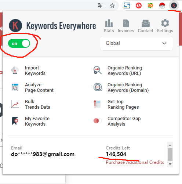Click the Purchase Additional Credits link

[x=135, y=162]
